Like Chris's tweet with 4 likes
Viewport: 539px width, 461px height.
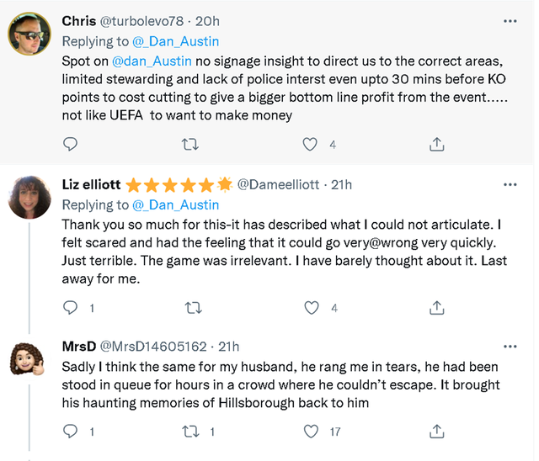tap(311, 145)
